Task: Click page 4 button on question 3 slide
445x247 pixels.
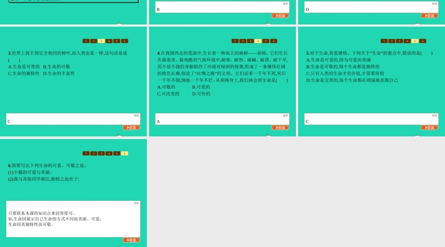Action: coord(109,41)
